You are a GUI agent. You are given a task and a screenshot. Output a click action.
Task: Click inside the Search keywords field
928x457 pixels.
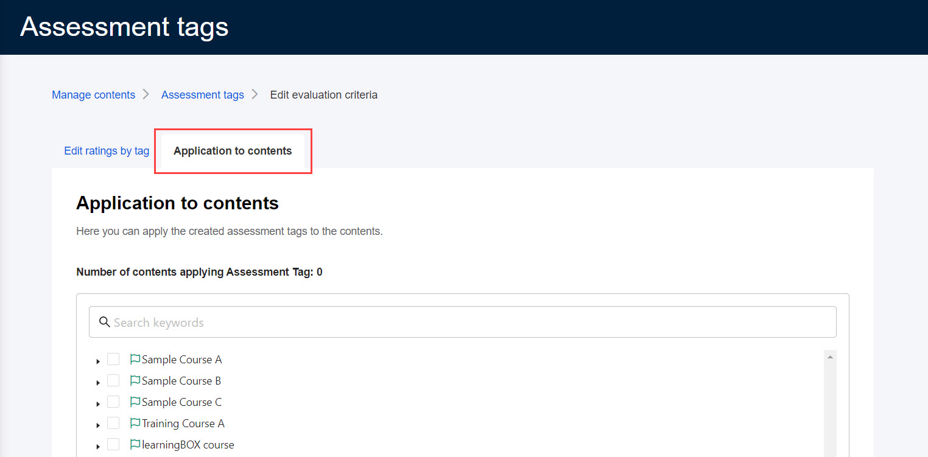click(x=463, y=322)
